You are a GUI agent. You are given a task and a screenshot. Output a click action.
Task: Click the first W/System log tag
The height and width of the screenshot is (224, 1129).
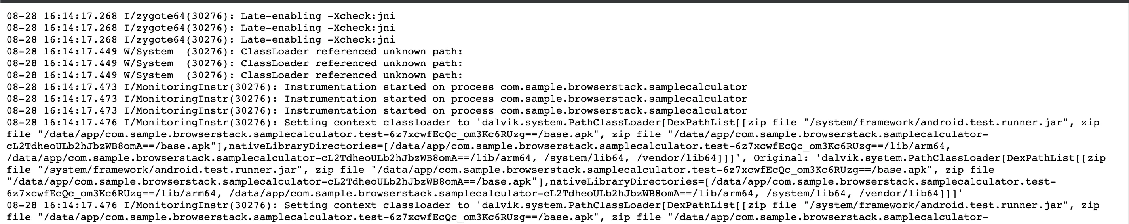click(x=148, y=52)
